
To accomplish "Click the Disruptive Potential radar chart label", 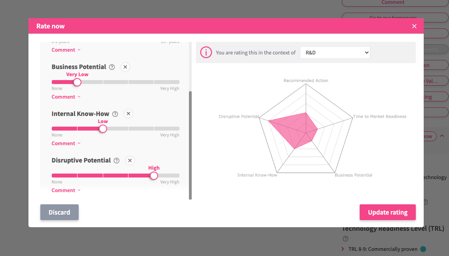I will point(239,117).
